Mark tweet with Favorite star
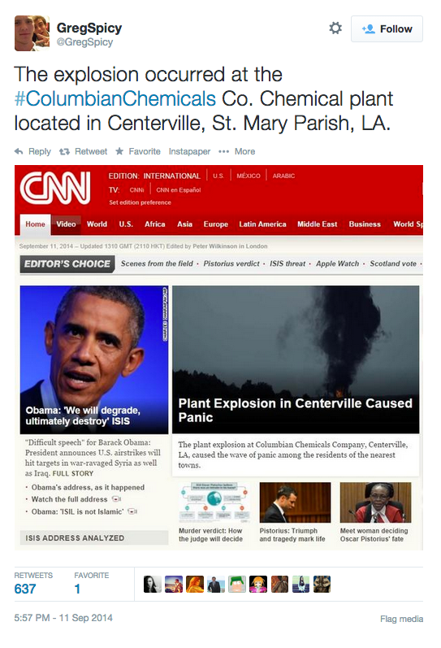This screenshot has height=648, width=441. [x=138, y=152]
